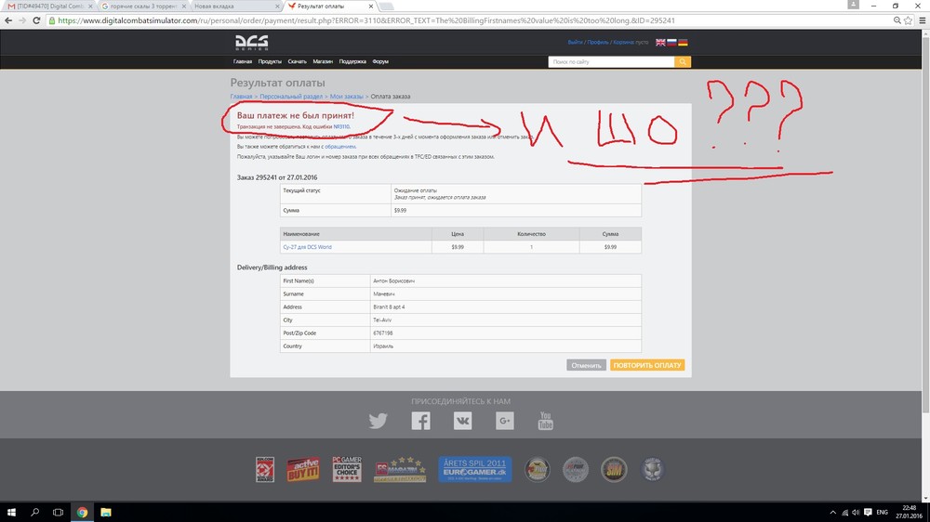Open Поддержка in site menu
The image size is (930, 522).
pos(352,61)
